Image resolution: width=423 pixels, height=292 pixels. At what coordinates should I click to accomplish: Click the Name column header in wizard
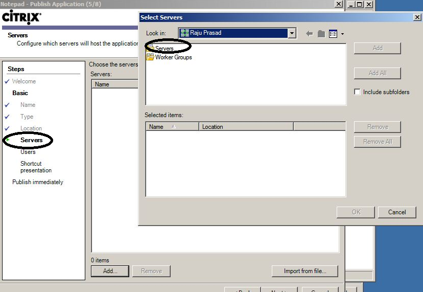(x=115, y=84)
